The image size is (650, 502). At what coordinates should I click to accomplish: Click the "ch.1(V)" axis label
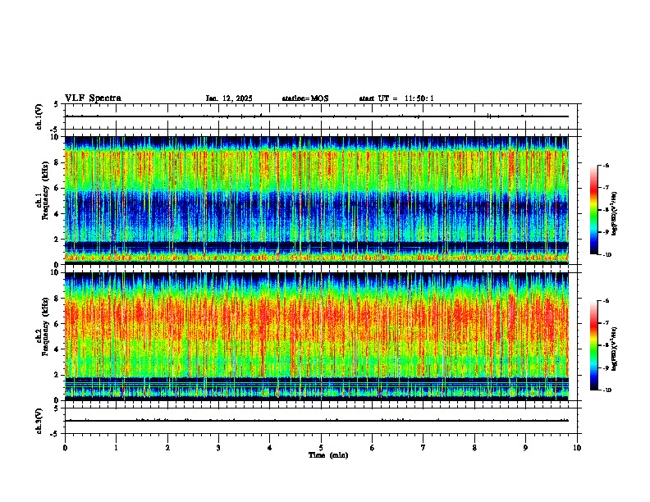click(x=39, y=116)
